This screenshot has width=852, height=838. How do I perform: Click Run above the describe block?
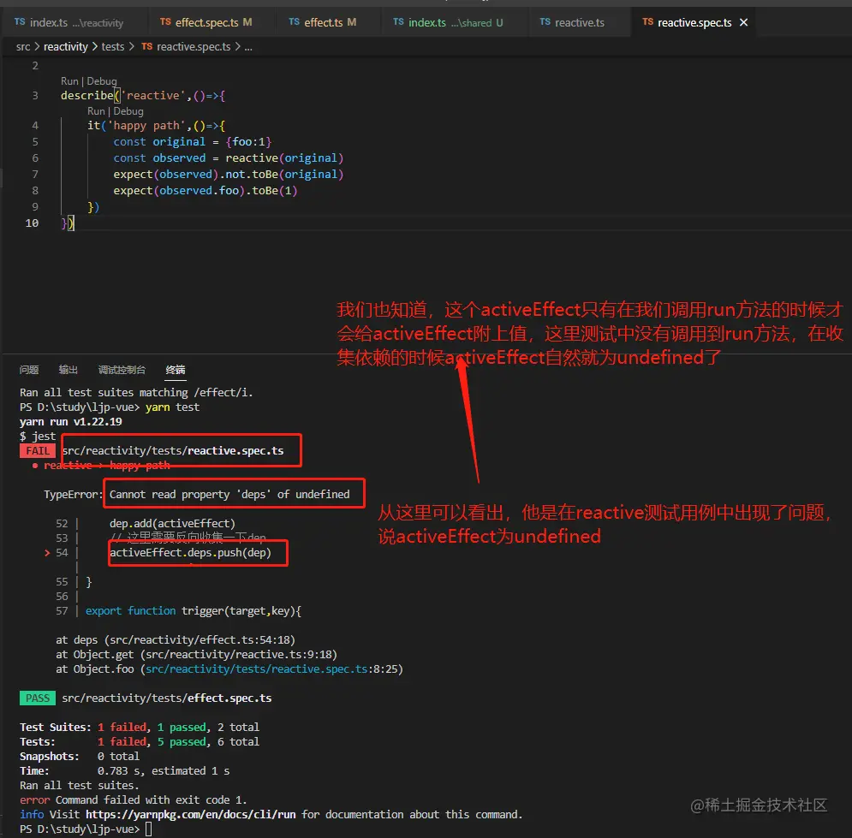69,81
